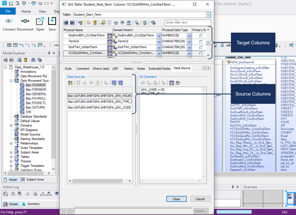Click the Close button in dialog
Image resolution: width=296 pixels, height=215 pixels.
(177, 199)
